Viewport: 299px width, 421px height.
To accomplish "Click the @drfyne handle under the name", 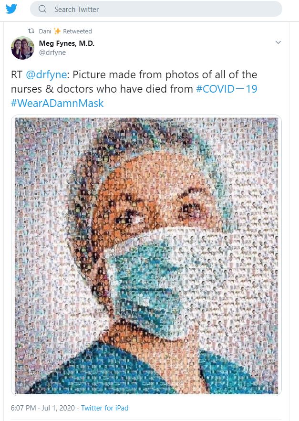I will [52, 53].
